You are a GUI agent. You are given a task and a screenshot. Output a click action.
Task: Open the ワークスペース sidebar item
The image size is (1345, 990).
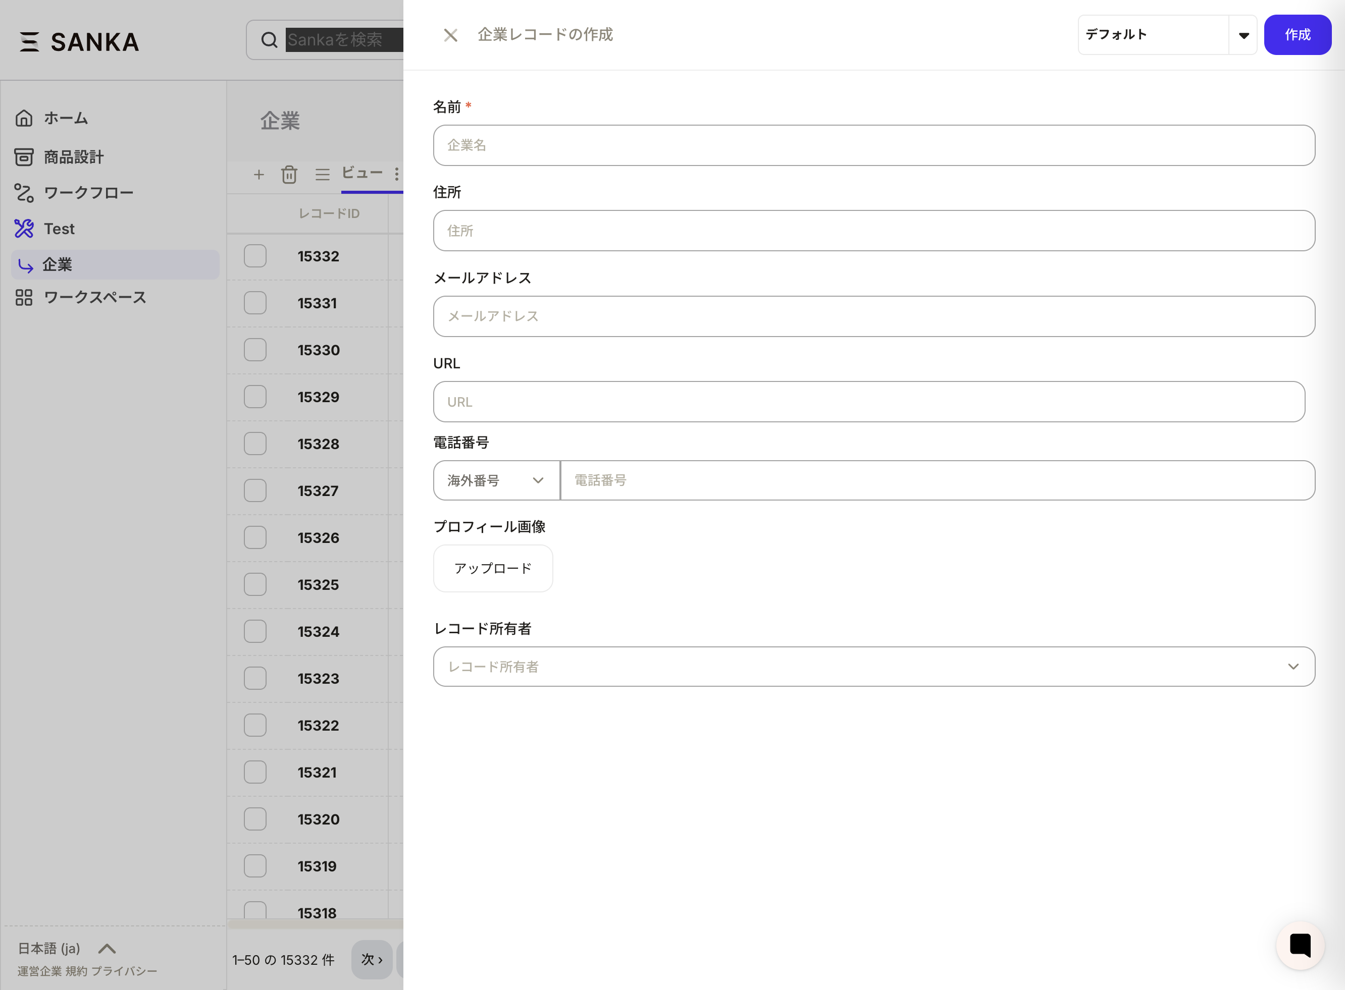(94, 297)
